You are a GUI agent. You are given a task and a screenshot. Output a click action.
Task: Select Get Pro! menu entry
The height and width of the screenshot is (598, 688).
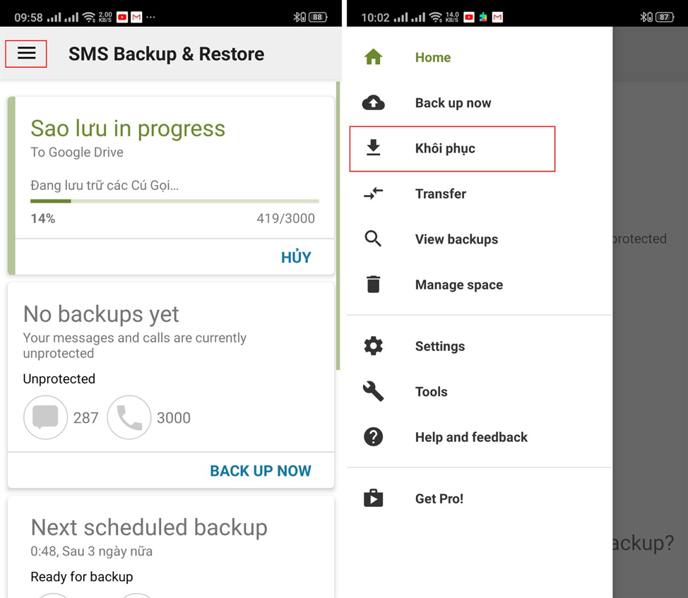(x=480, y=498)
